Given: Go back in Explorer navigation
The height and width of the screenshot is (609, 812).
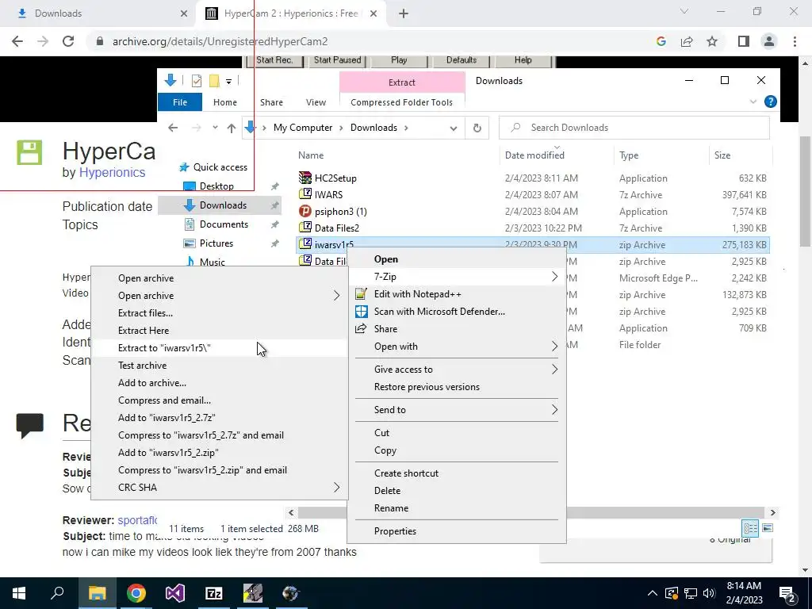Looking at the screenshot, I should tap(173, 128).
